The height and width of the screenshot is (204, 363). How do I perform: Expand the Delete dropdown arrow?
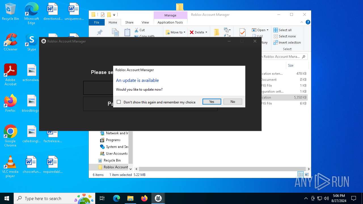(x=206, y=32)
